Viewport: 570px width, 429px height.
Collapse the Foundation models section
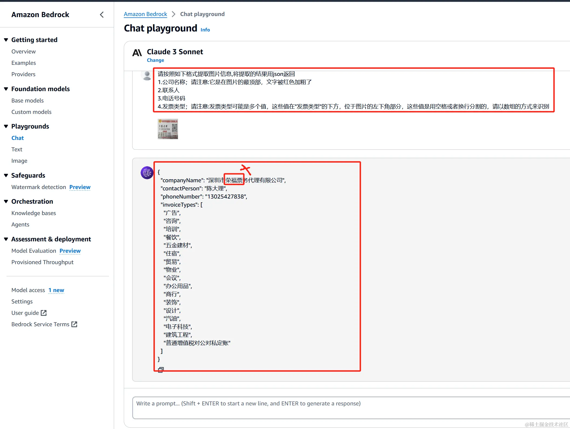[6, 89]
